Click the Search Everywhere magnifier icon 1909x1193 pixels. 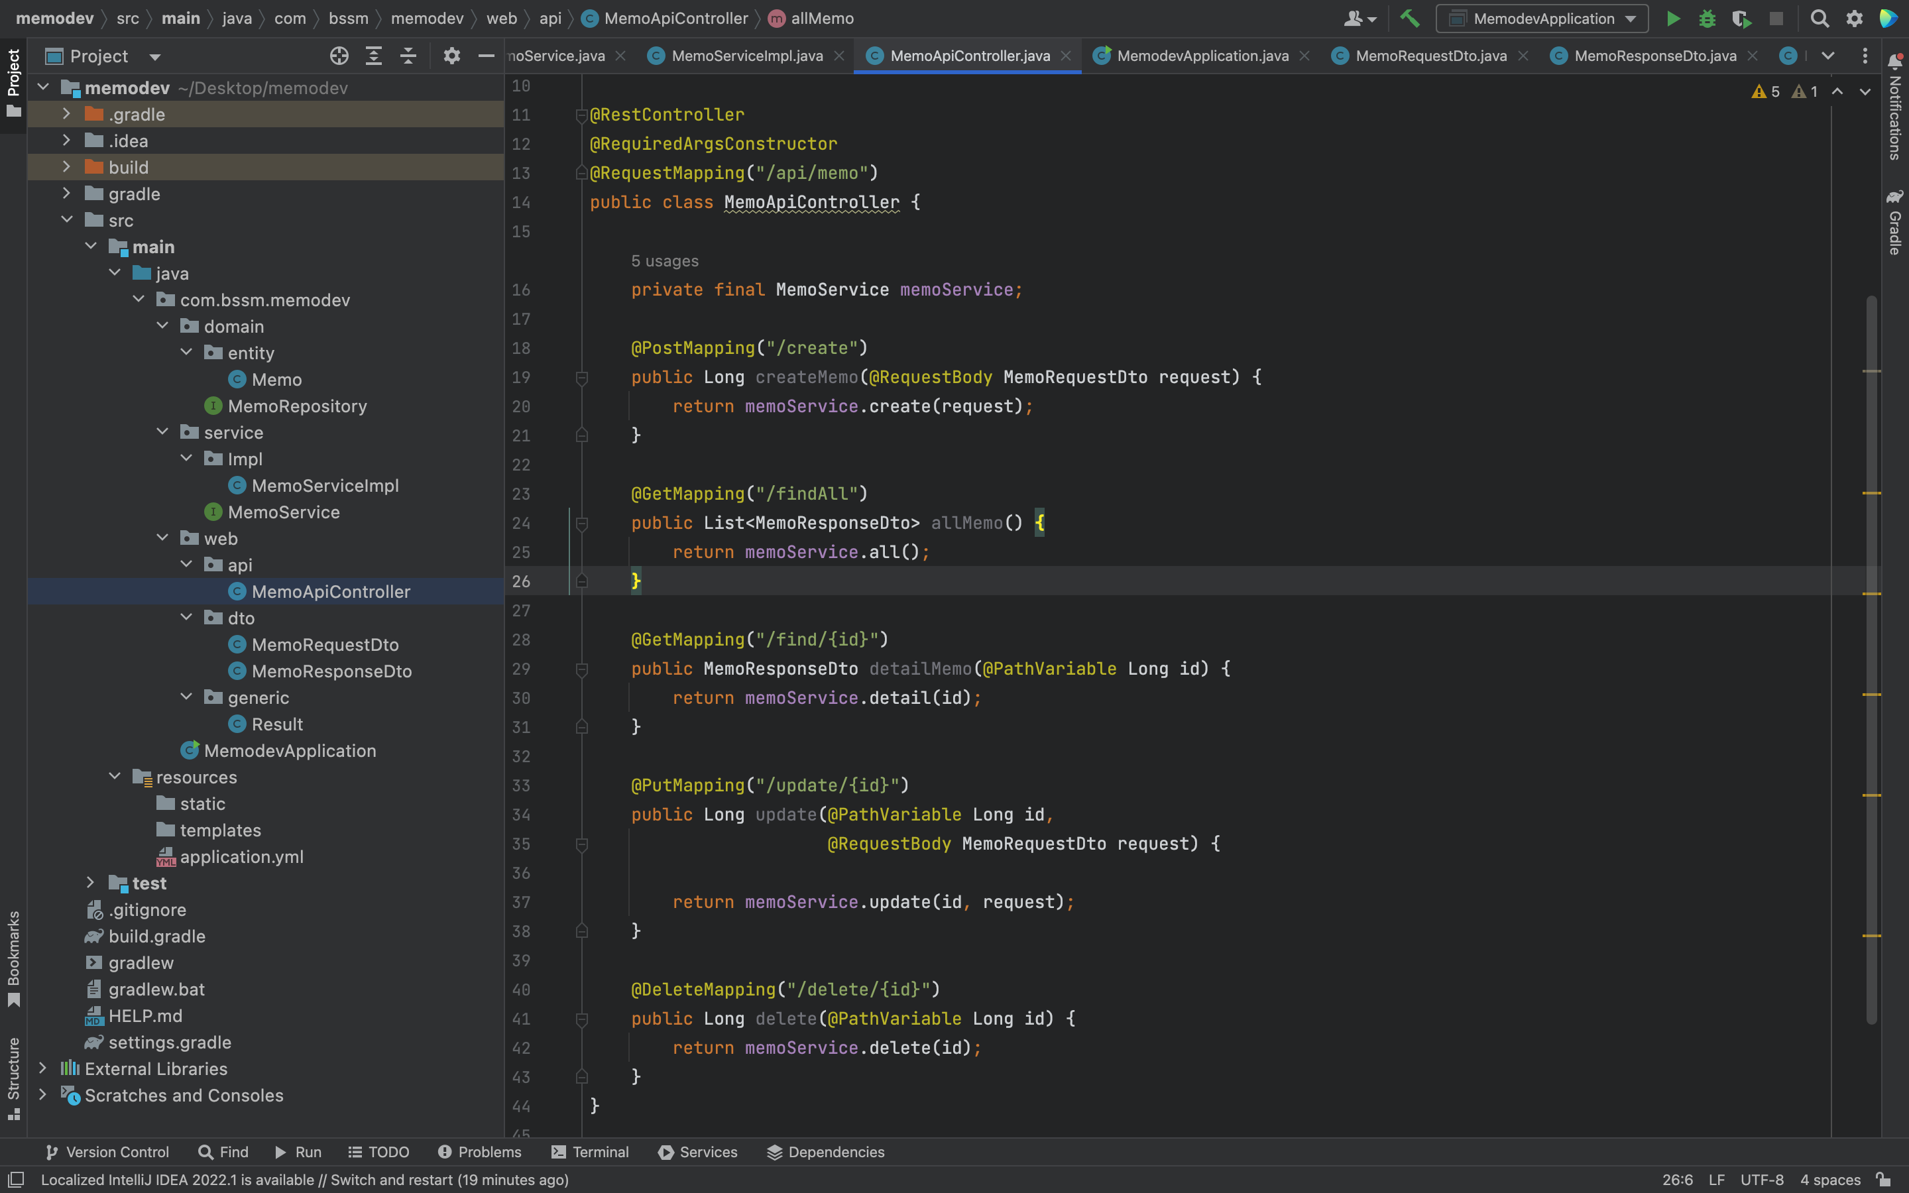point(1819,19)
